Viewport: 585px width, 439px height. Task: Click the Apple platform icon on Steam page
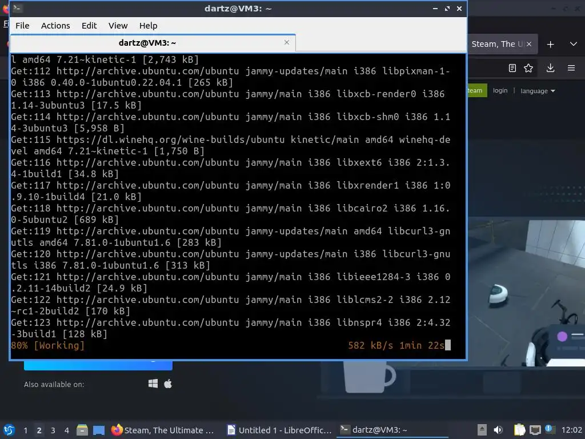(168, 384)
